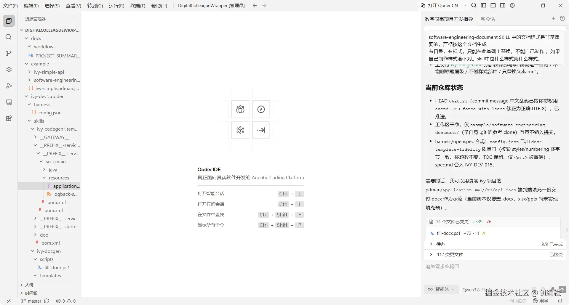This screenshot has height=305, width=569.
Task: Switch to the 新会话 tab
Action: [x=488, y=19]
